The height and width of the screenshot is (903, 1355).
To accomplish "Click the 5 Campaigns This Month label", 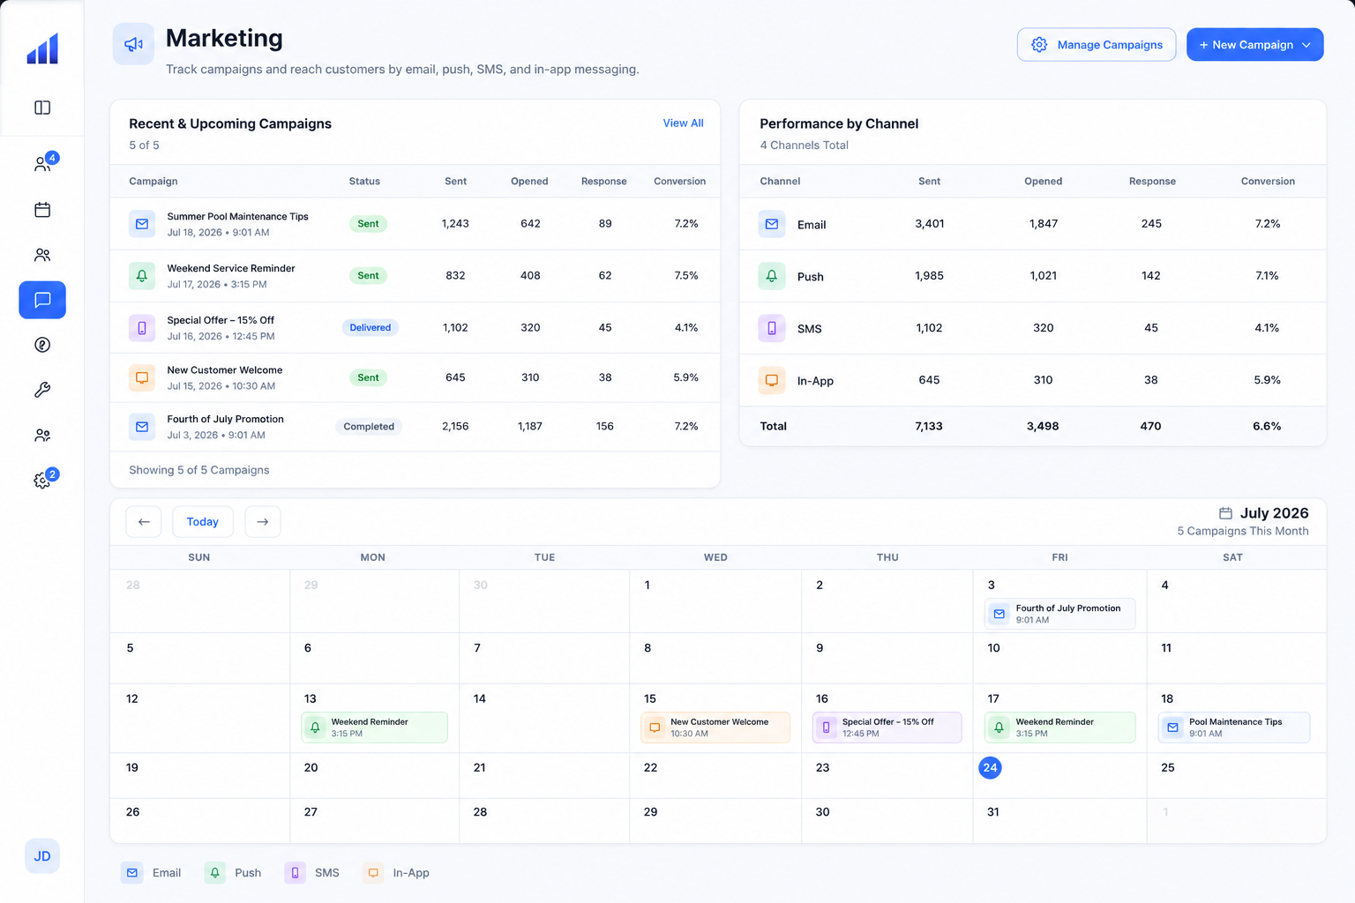I will [x=1243, y=531].
